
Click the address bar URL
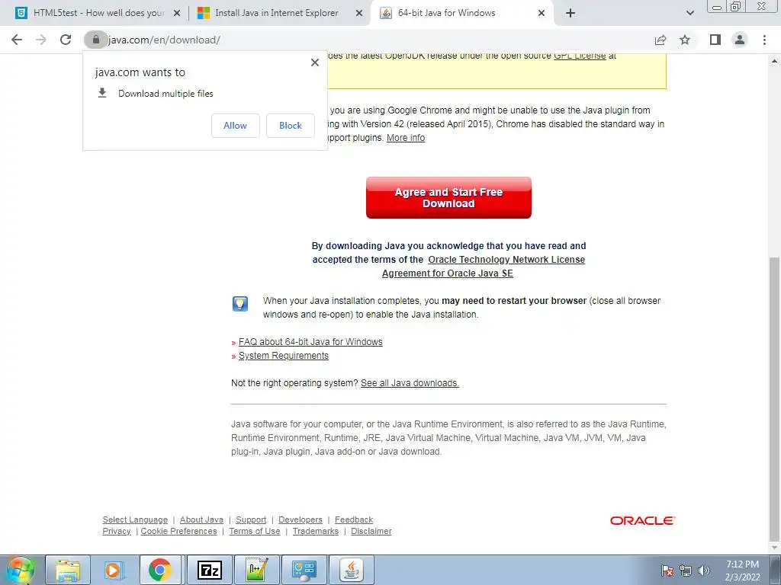(x=164, y=40)
